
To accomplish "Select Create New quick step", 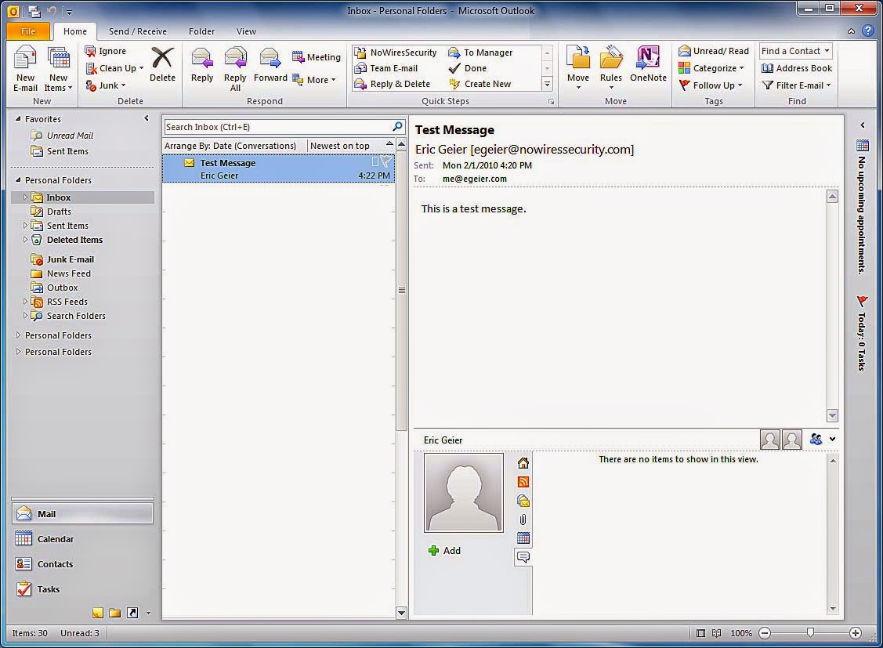I will point(479,84).
